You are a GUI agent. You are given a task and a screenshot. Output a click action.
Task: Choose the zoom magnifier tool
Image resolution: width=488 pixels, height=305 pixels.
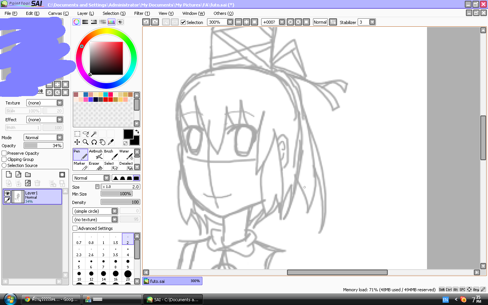85,142
